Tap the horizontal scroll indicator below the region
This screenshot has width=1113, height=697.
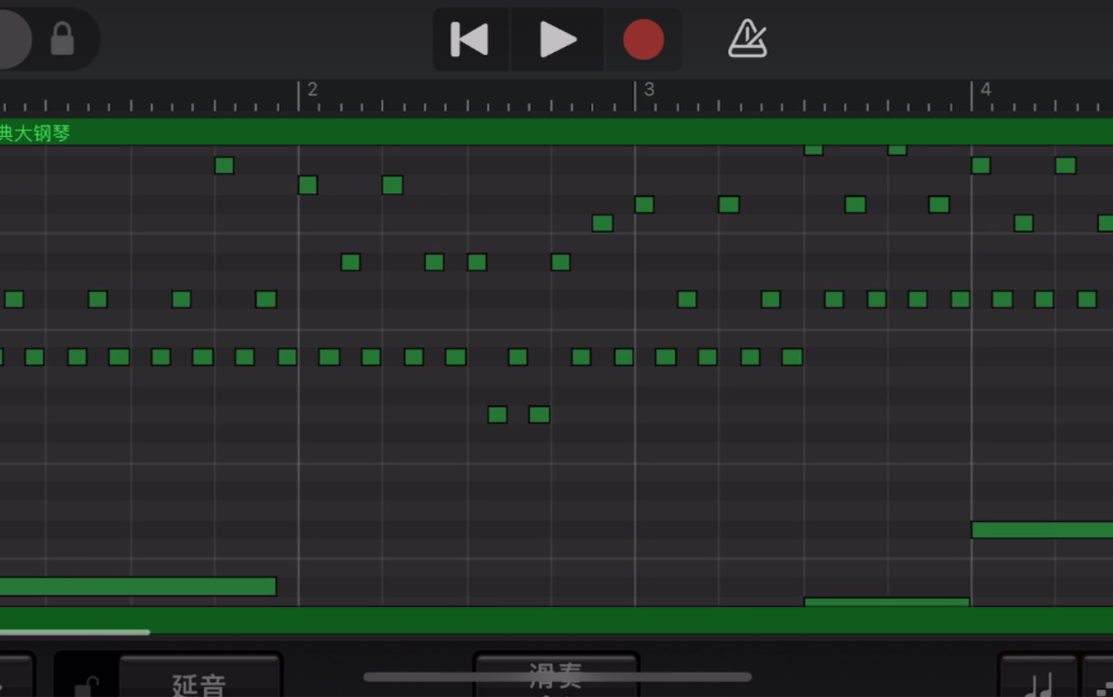[x=75, y=632]
